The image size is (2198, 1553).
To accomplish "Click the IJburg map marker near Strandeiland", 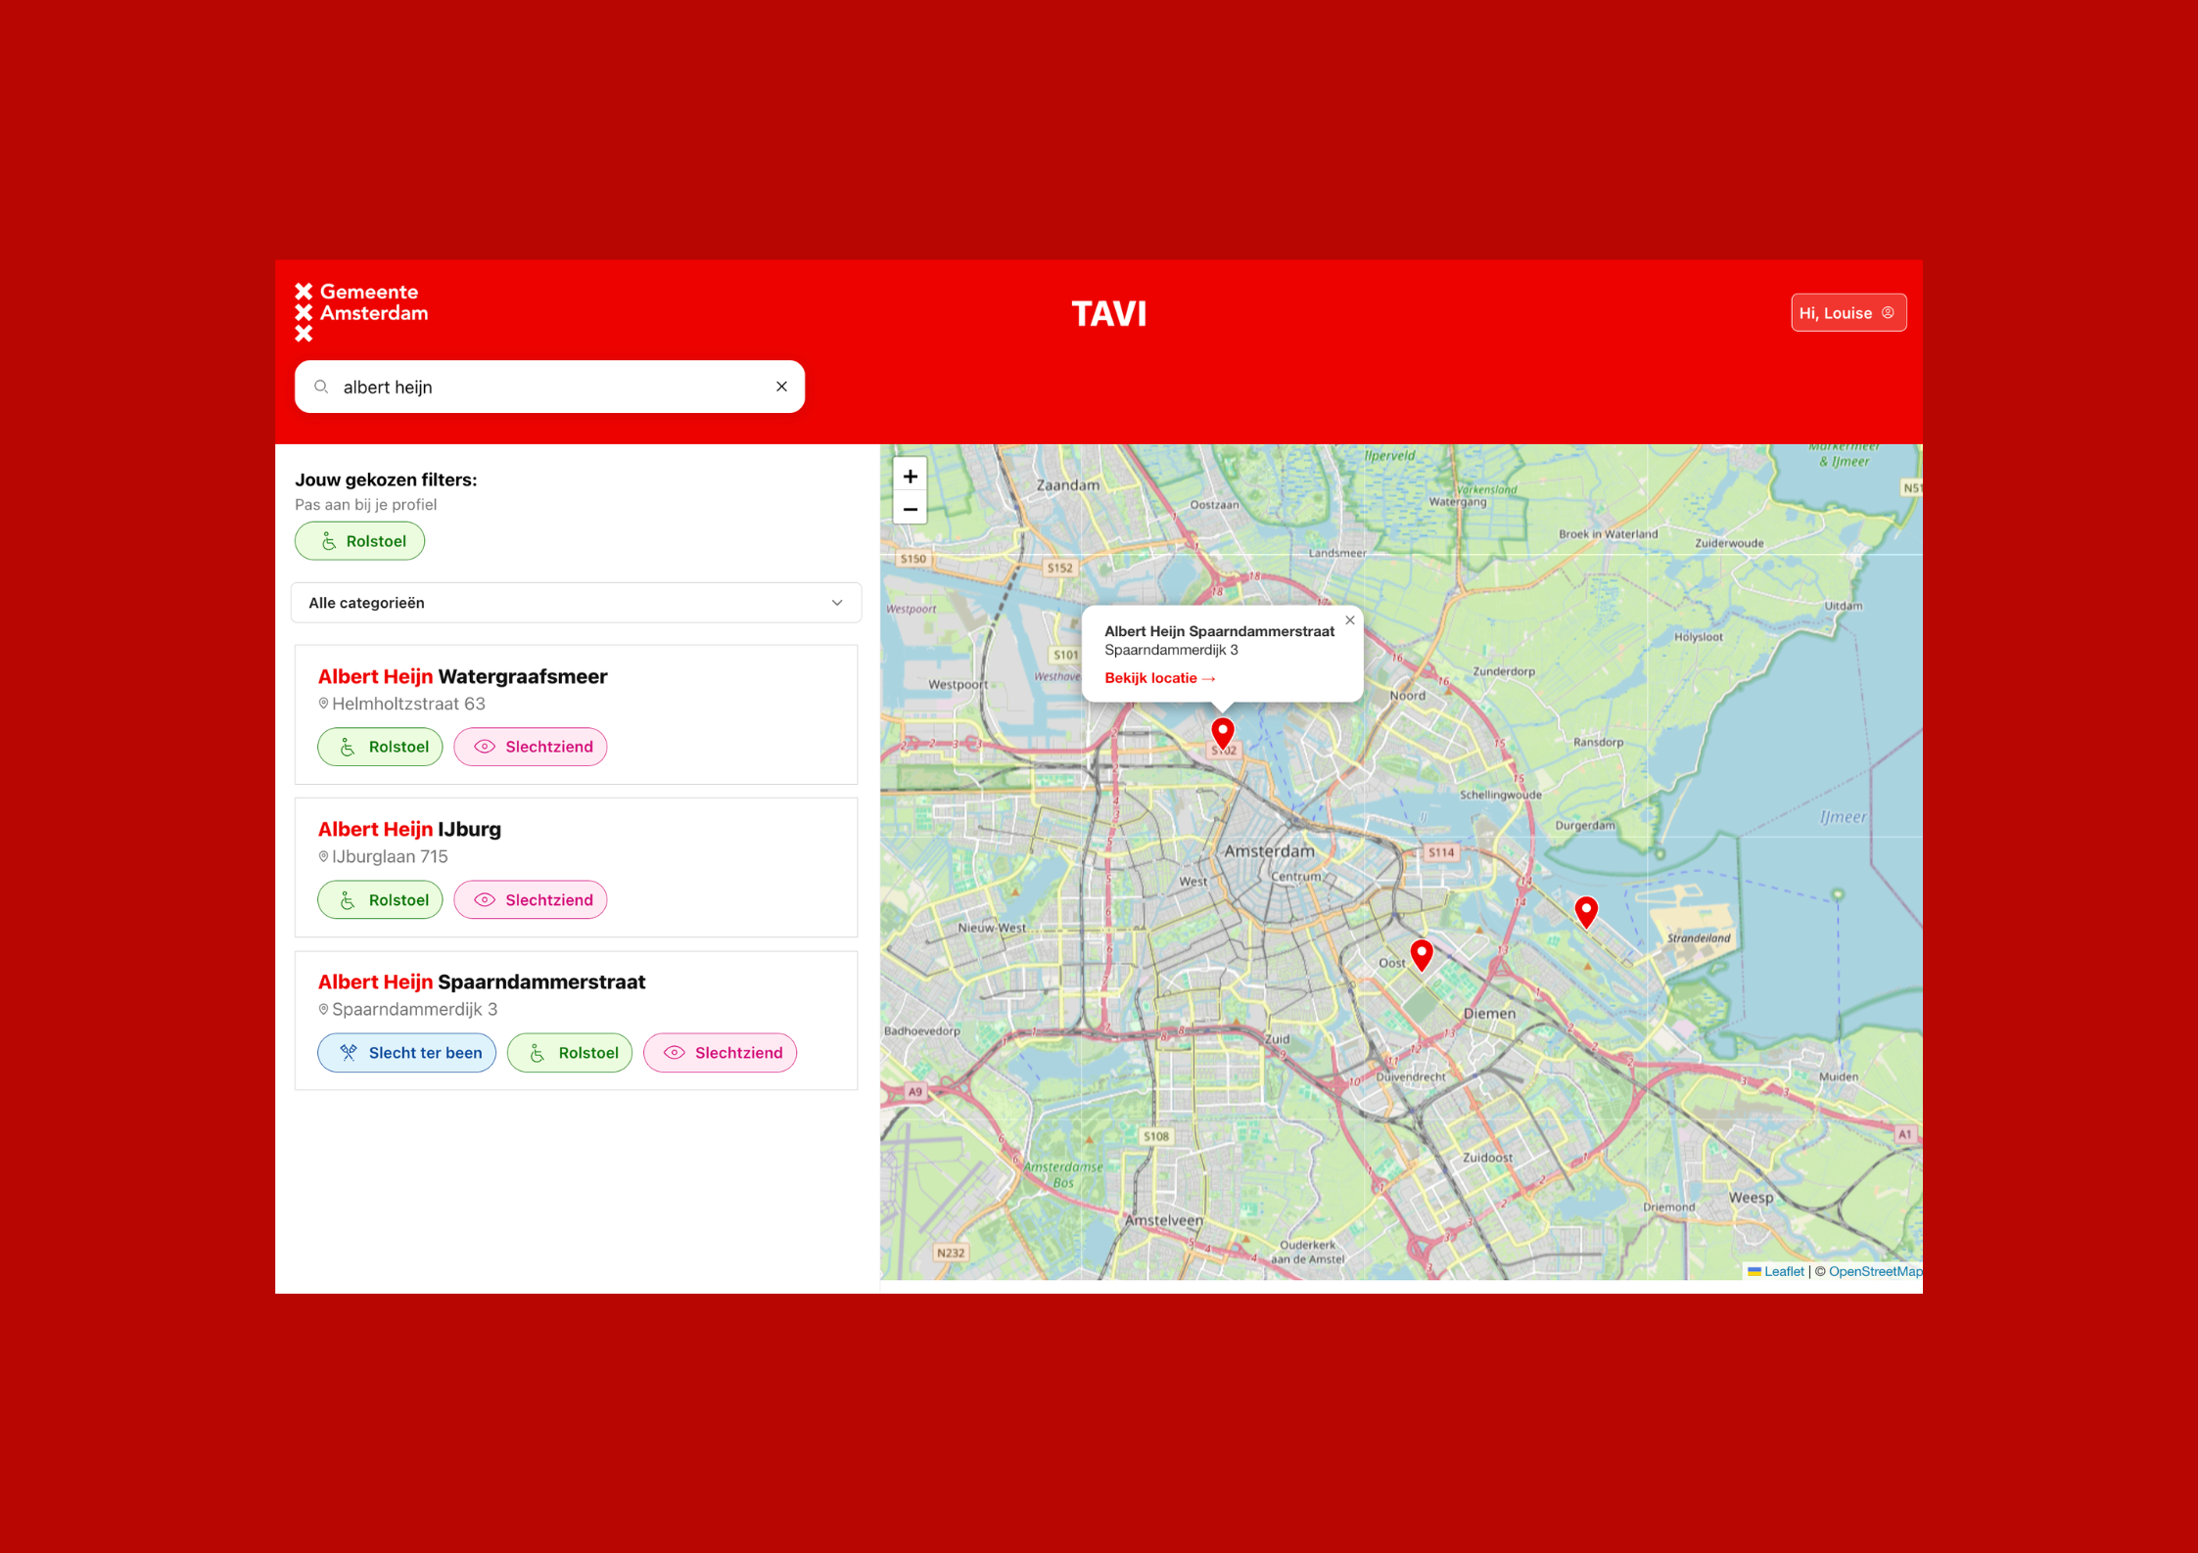I will (1586, 912).
